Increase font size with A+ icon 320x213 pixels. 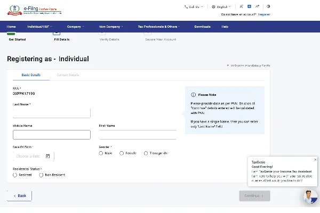(258, 7)
